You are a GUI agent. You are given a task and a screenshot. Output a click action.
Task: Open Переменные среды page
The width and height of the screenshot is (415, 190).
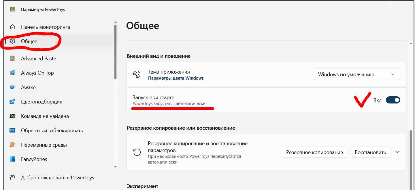(x=59, y=145)
